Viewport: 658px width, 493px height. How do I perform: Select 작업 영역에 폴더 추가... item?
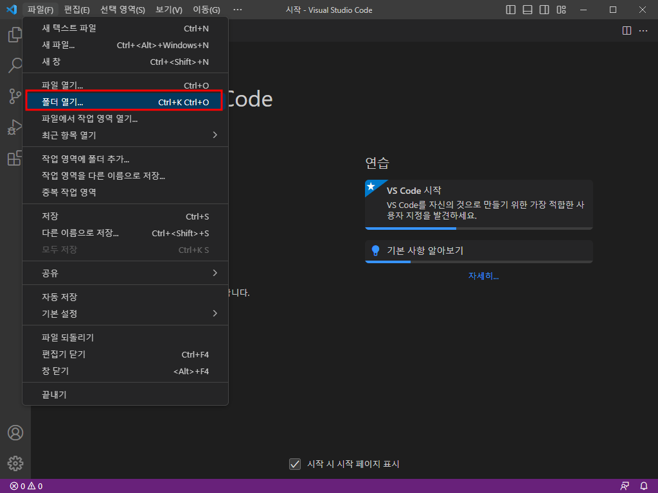tap(125, 159)
